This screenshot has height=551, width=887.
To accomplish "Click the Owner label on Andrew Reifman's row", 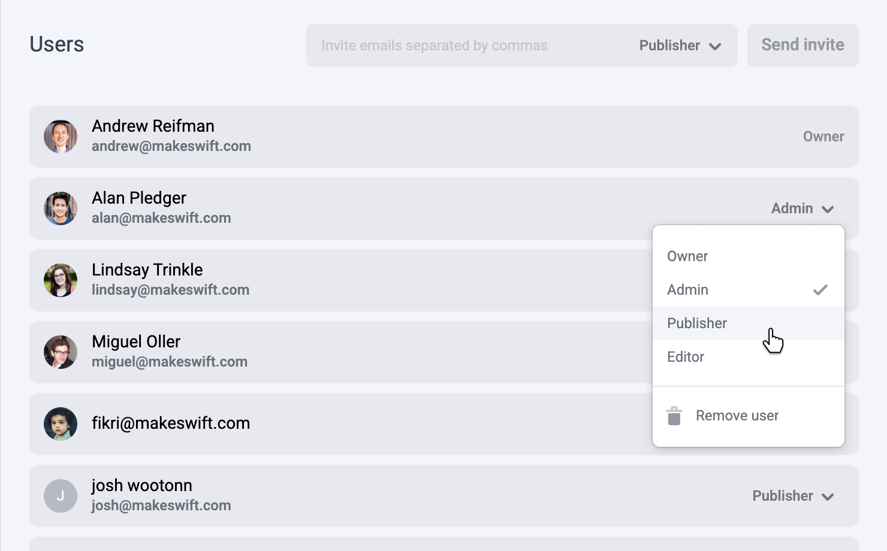I will [823, 137].
